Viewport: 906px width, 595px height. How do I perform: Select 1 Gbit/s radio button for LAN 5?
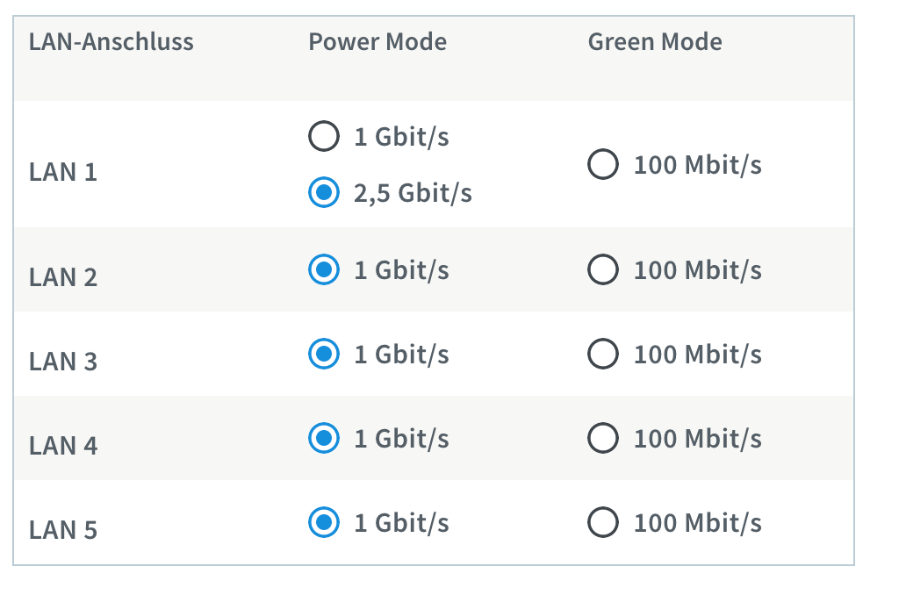pyautogui.click(x=324, y=523)
